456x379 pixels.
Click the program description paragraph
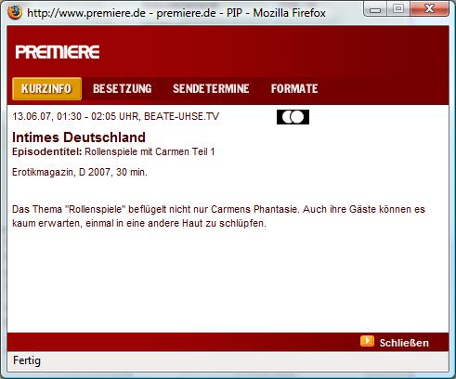tap(218, 216)
